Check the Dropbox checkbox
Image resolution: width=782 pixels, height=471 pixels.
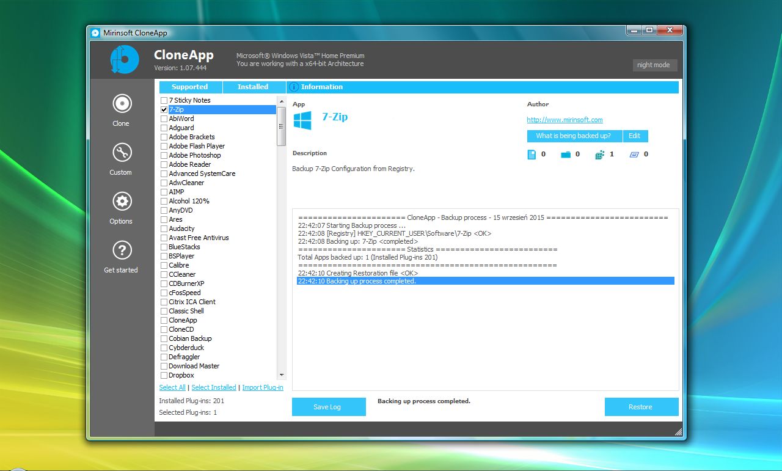point(164,376)
